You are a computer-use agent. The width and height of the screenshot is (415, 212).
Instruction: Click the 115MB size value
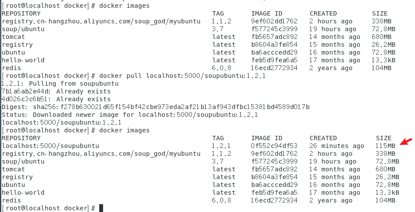pyautogui.click(x=385, y=146)
